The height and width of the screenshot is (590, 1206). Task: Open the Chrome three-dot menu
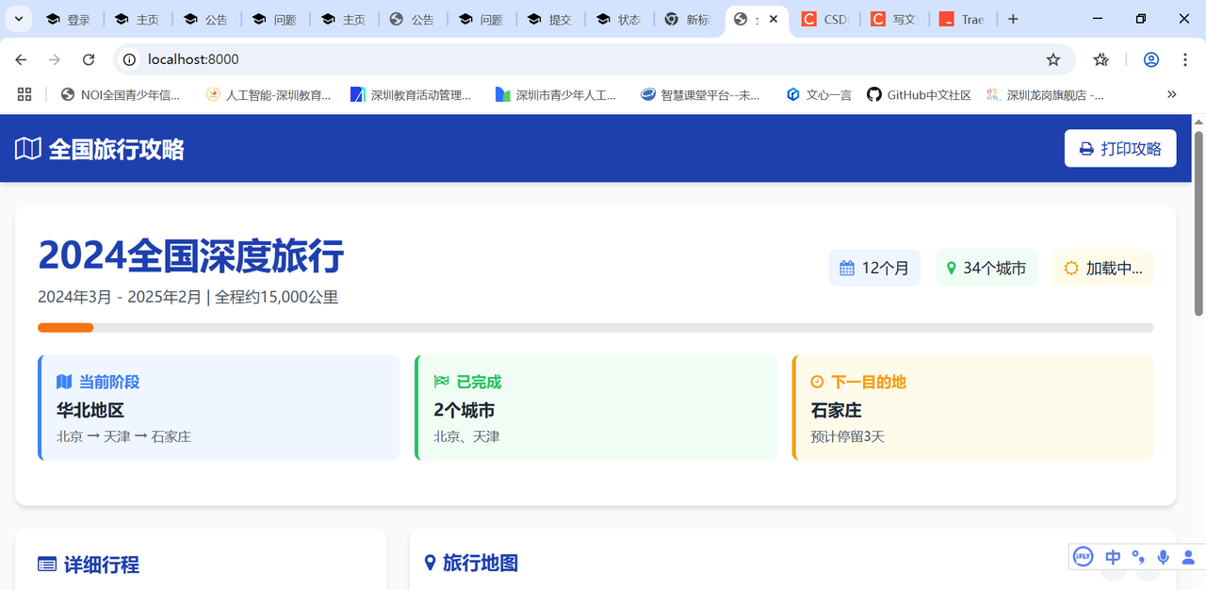click(1185, 58)
